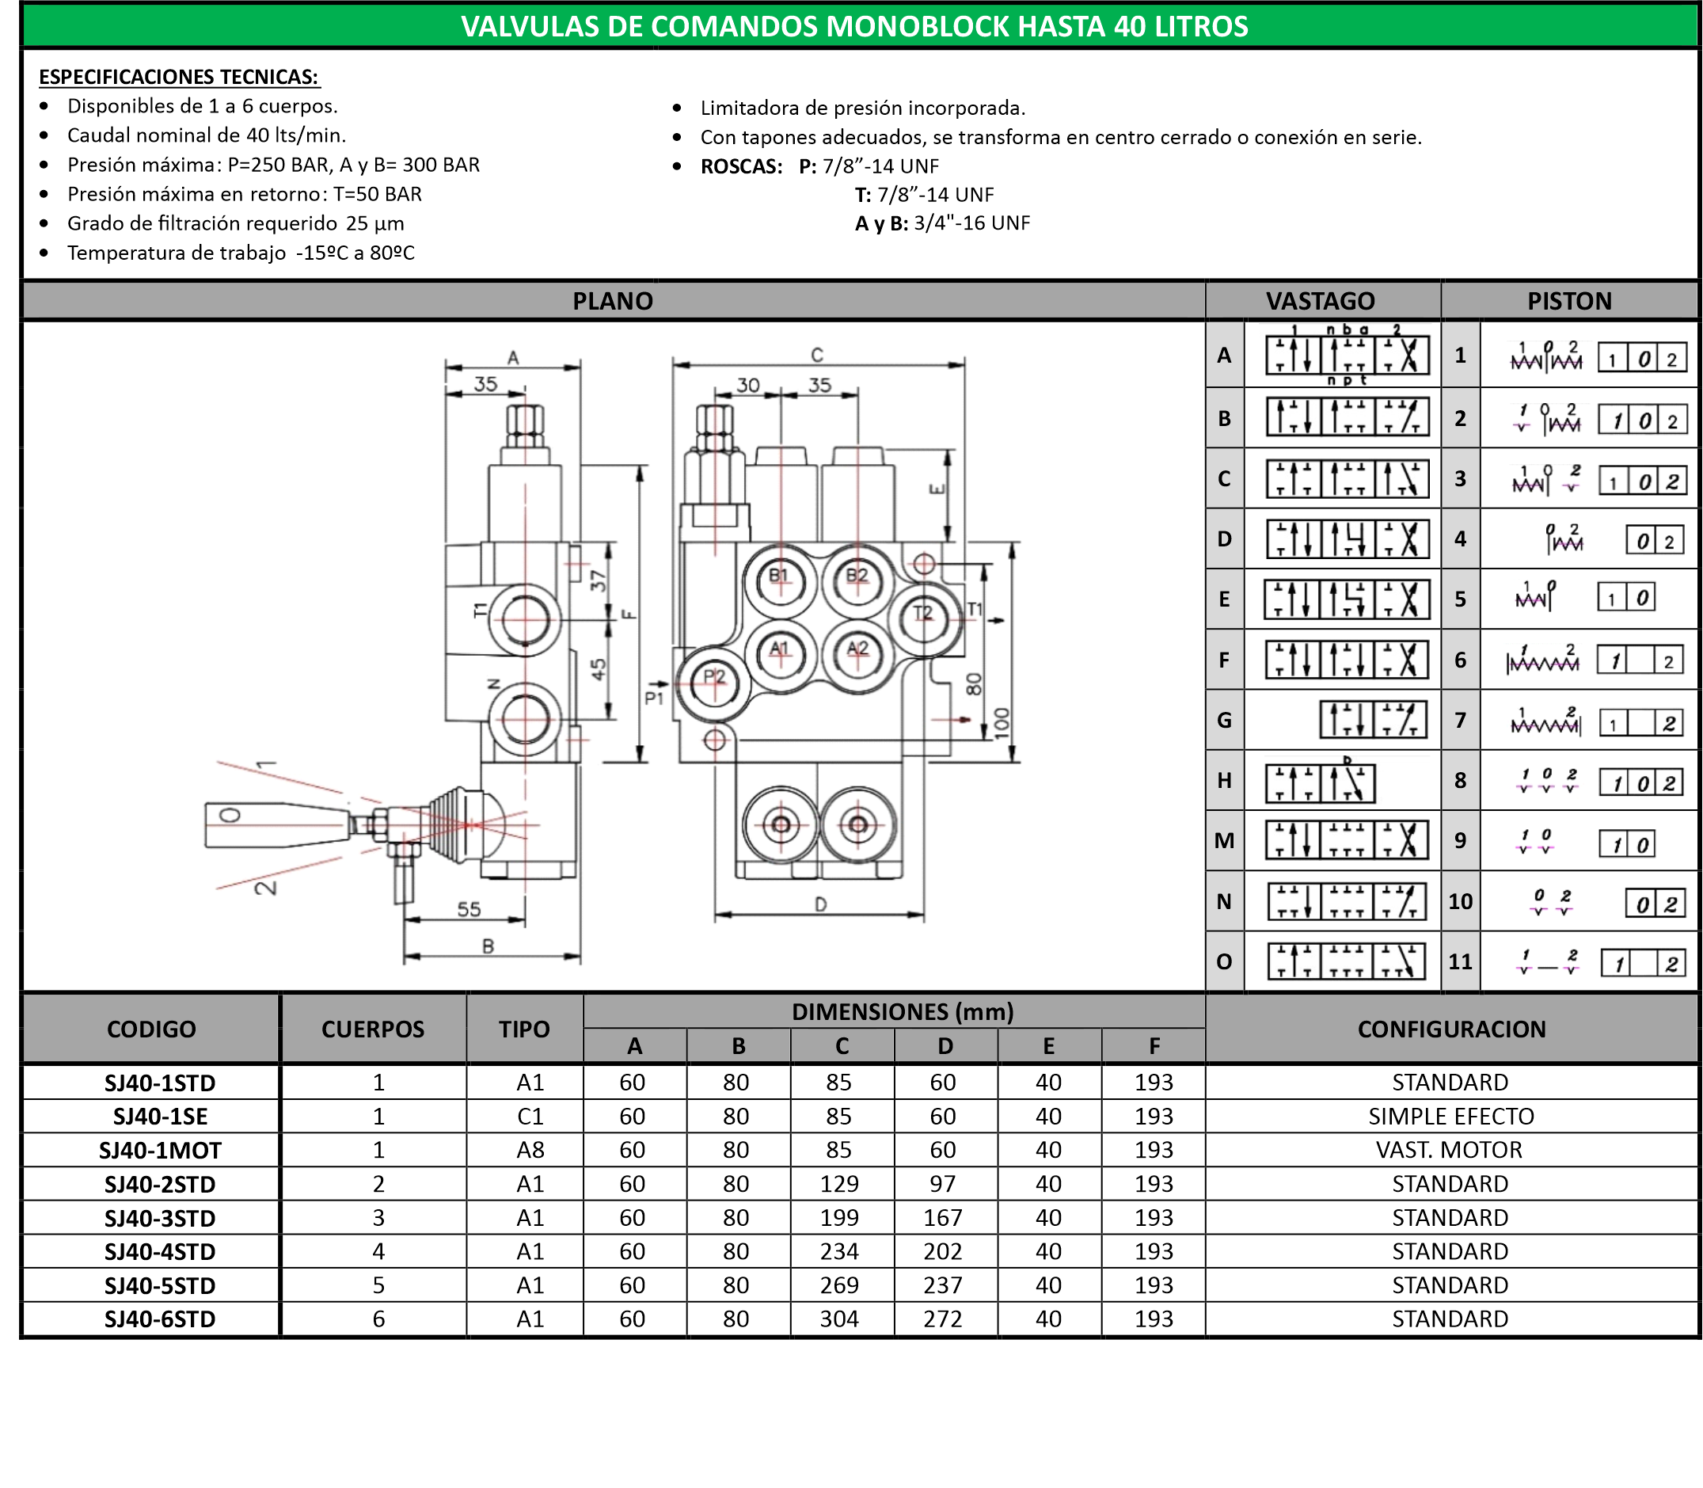Click piston 1 spring symbol
Screen dimensions: 1703x1488
point(1546,358)
